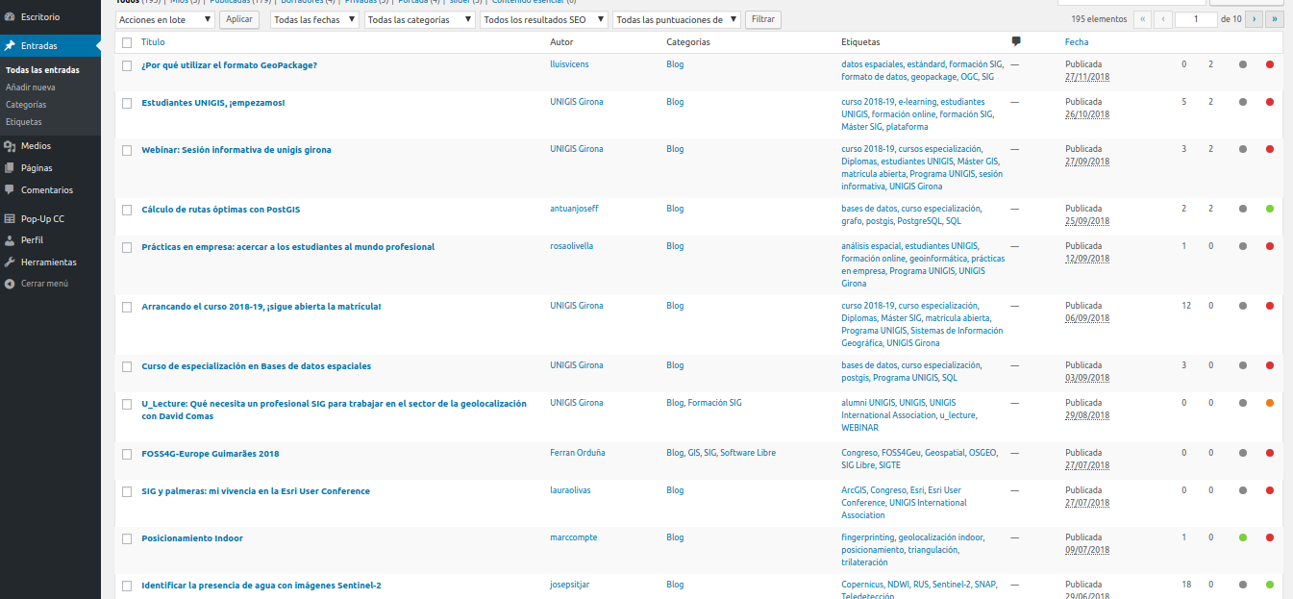Open the Acciones en lote dropdown
Viewport: 1293px width, 599px height.
click(x=165, y=19)
